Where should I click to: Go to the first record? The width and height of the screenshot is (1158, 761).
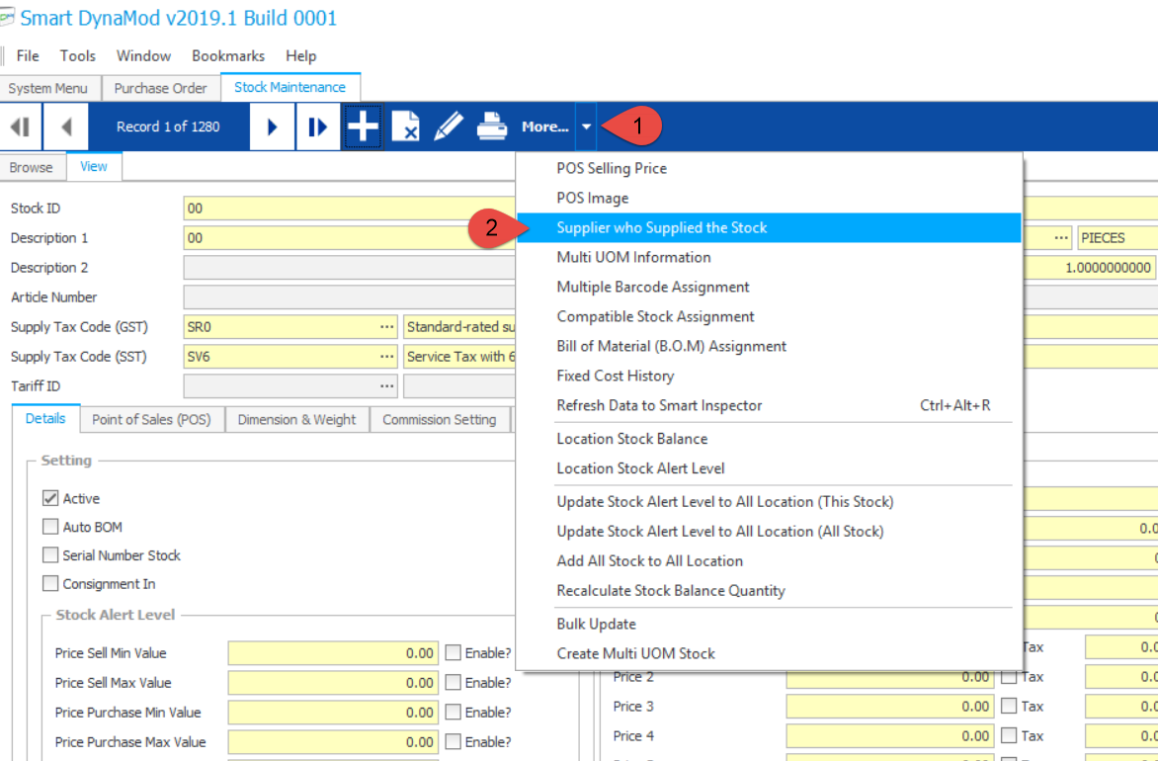(x=21, y=127)
